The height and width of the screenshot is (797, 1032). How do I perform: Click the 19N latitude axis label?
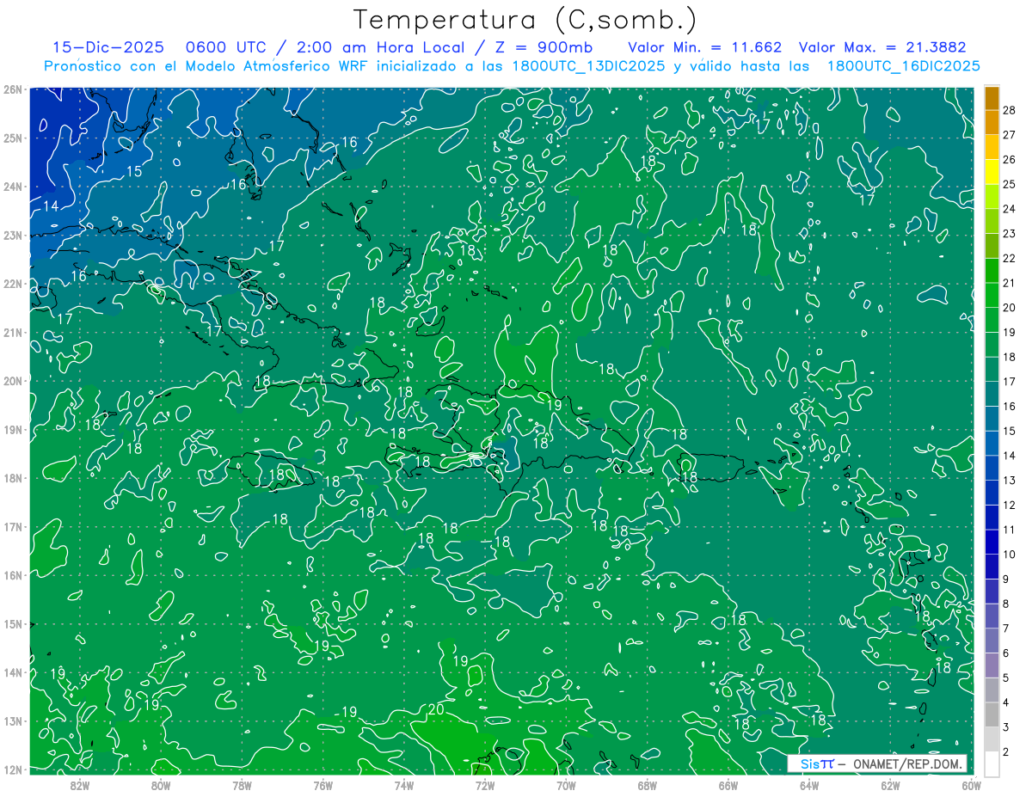[12, 429]
